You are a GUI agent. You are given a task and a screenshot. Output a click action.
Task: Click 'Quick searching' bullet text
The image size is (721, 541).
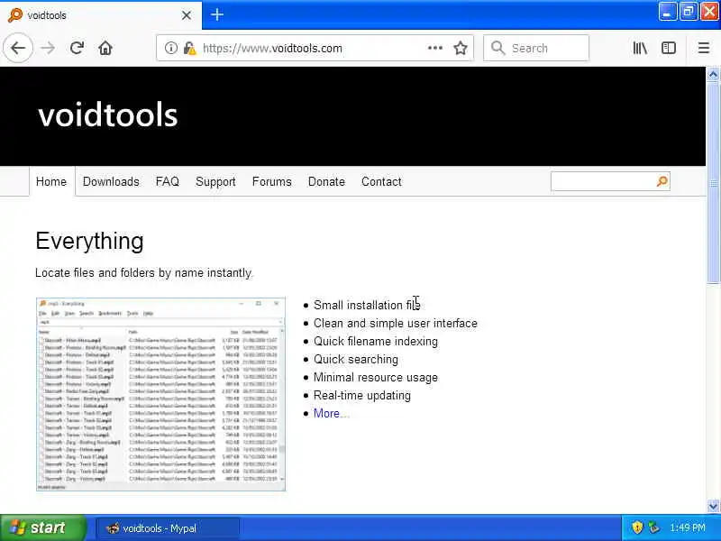click(x=356, y=359)
